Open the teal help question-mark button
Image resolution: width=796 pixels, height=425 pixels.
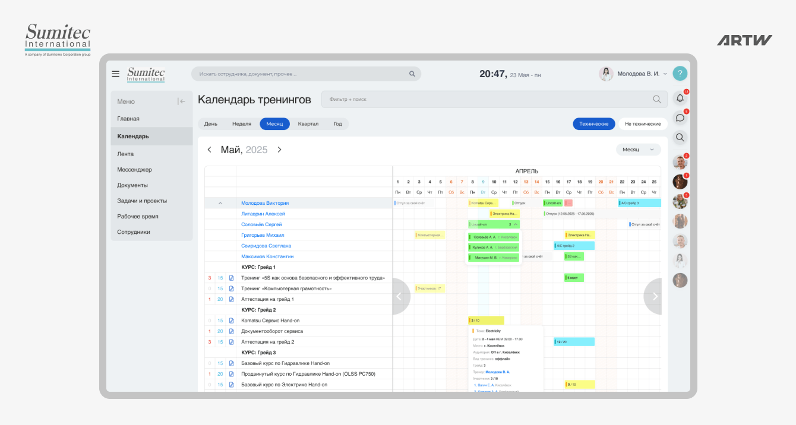680,74
